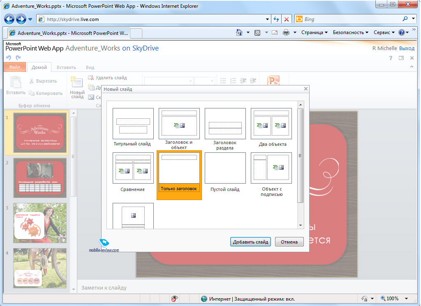
Task: Open the font size combo box
Action: coord(204,81)
